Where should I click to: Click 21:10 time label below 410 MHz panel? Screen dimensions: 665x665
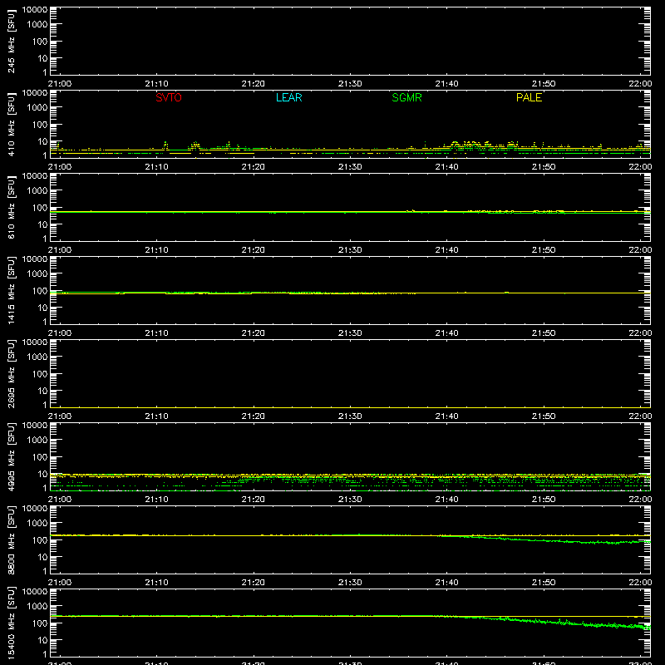click(x=156, y=167)
